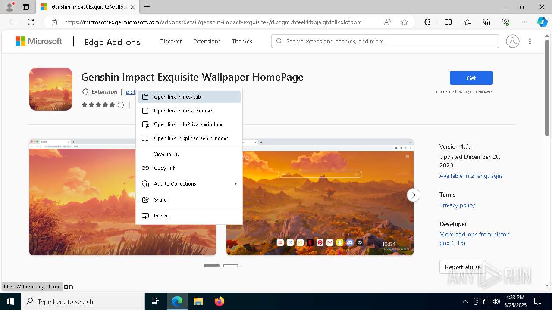Select first carousel page indicator
The height and width of the screenshot is (310, 552).
coord(212,266)
